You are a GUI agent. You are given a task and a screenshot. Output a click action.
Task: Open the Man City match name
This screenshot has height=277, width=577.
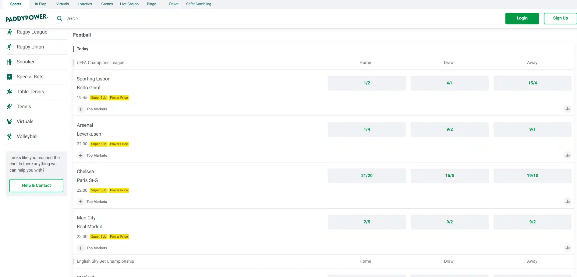tap(86, 218)
